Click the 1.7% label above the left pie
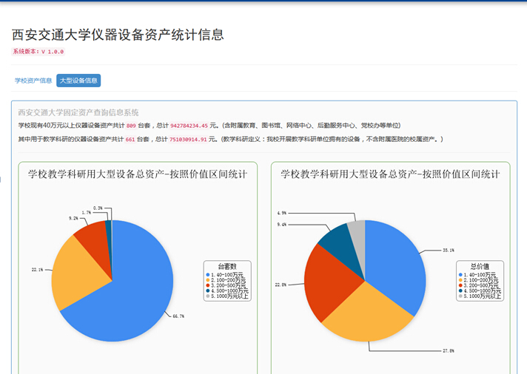Viewport: 527px width, 374px height. 87,213
